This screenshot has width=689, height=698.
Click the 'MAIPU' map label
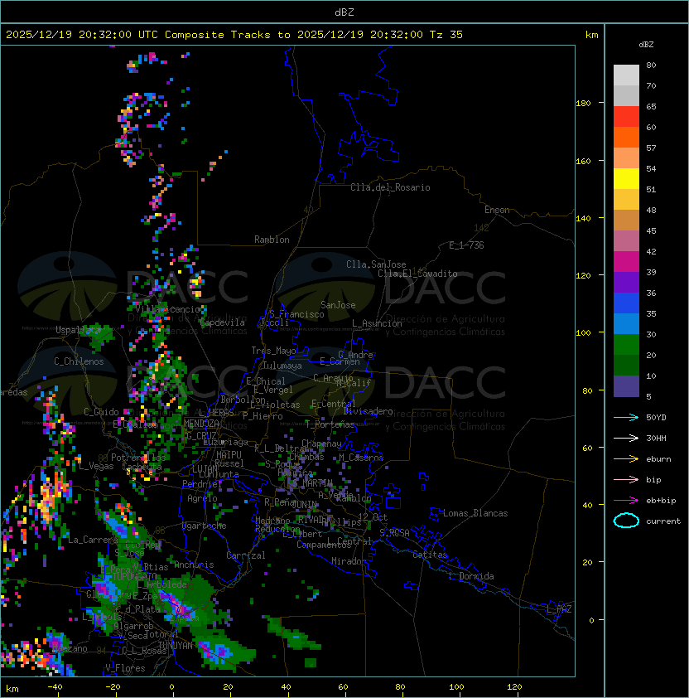tap(229, 455)
